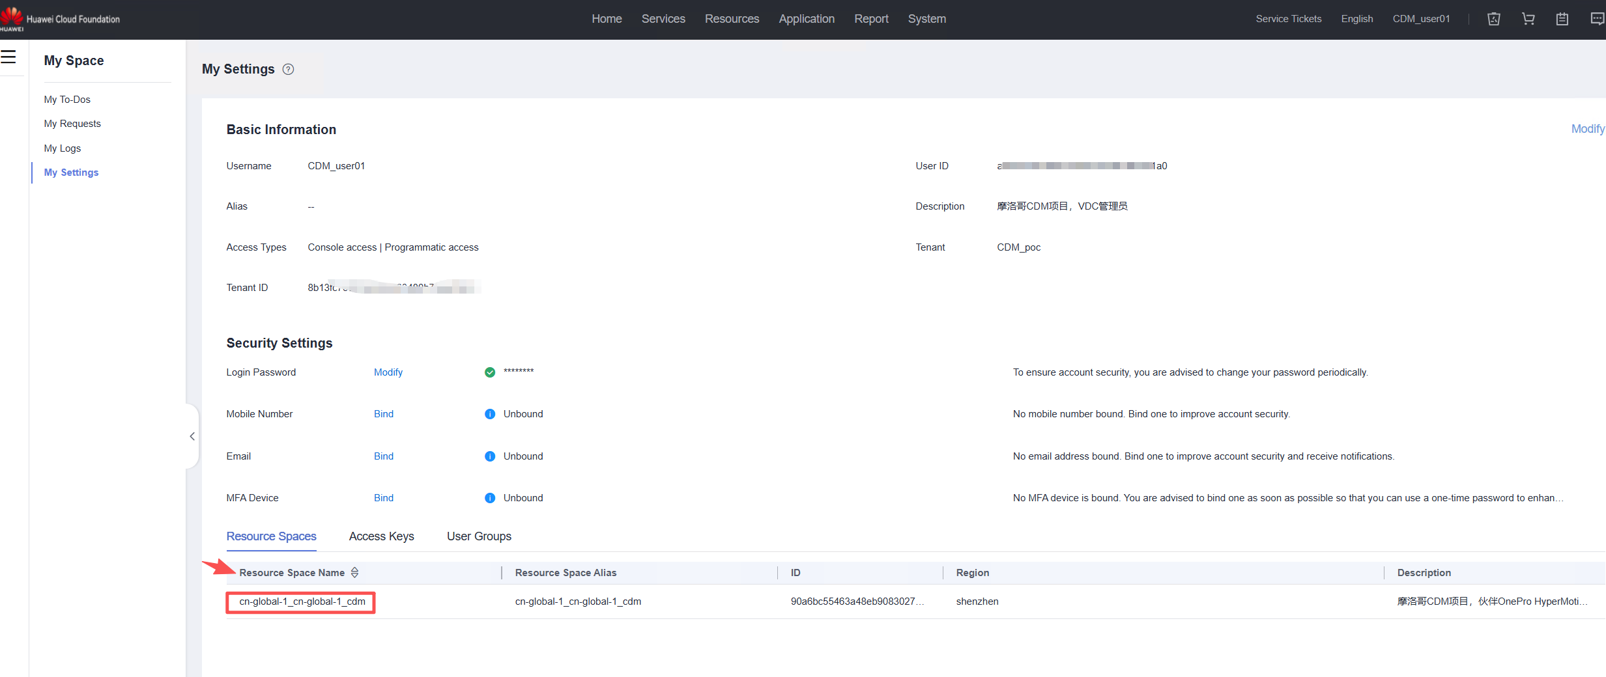This screenshot has height=677, width=1606.
Task: Click the info icon for Mobile Number
Action: click(490, 414)
